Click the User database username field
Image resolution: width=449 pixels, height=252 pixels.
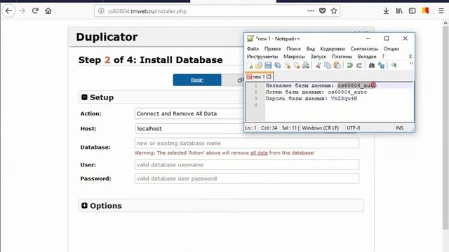pos(246,164)
